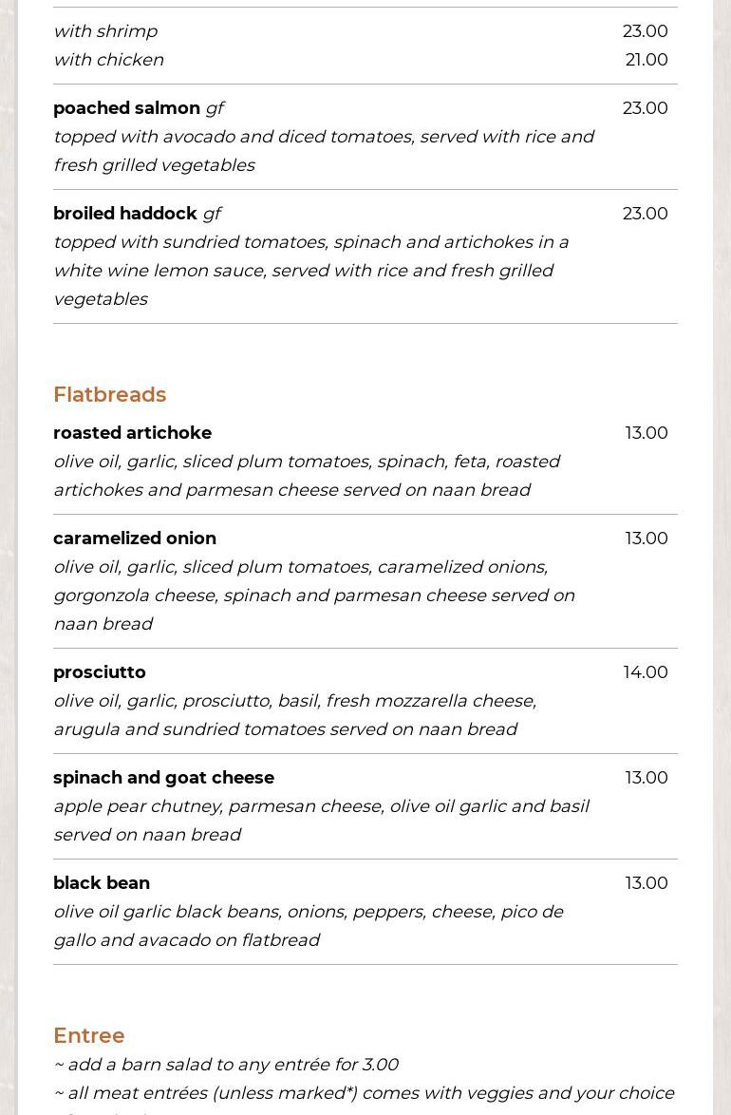The width and height of the screenshot is (731, 1115).
Task: Select the black bean flatbread title
Action: point(101,883)
